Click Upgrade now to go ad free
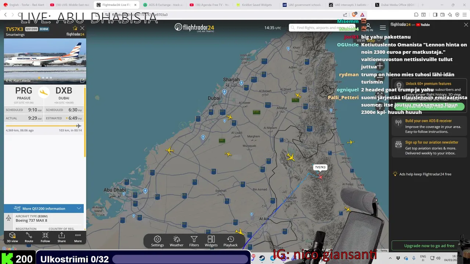This screenshot has height=264, width=470. [429, 246]
